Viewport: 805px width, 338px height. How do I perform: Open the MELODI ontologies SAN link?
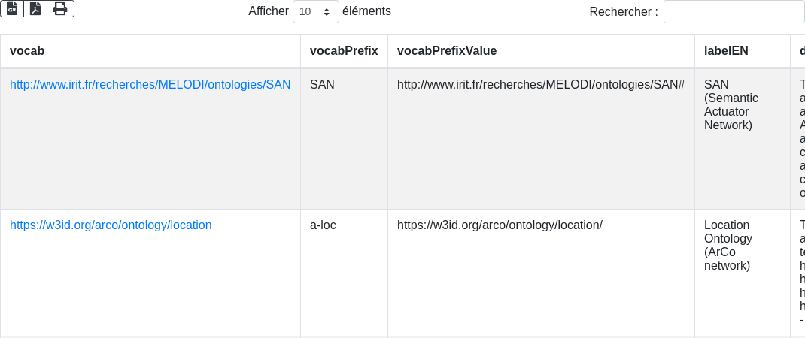point(150,85)
